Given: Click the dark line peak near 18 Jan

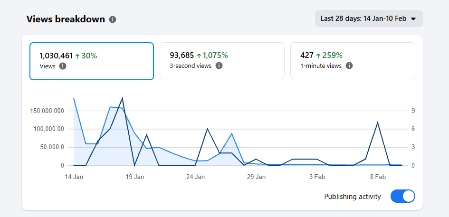Looking at the screenshot, I should point(122,98).
